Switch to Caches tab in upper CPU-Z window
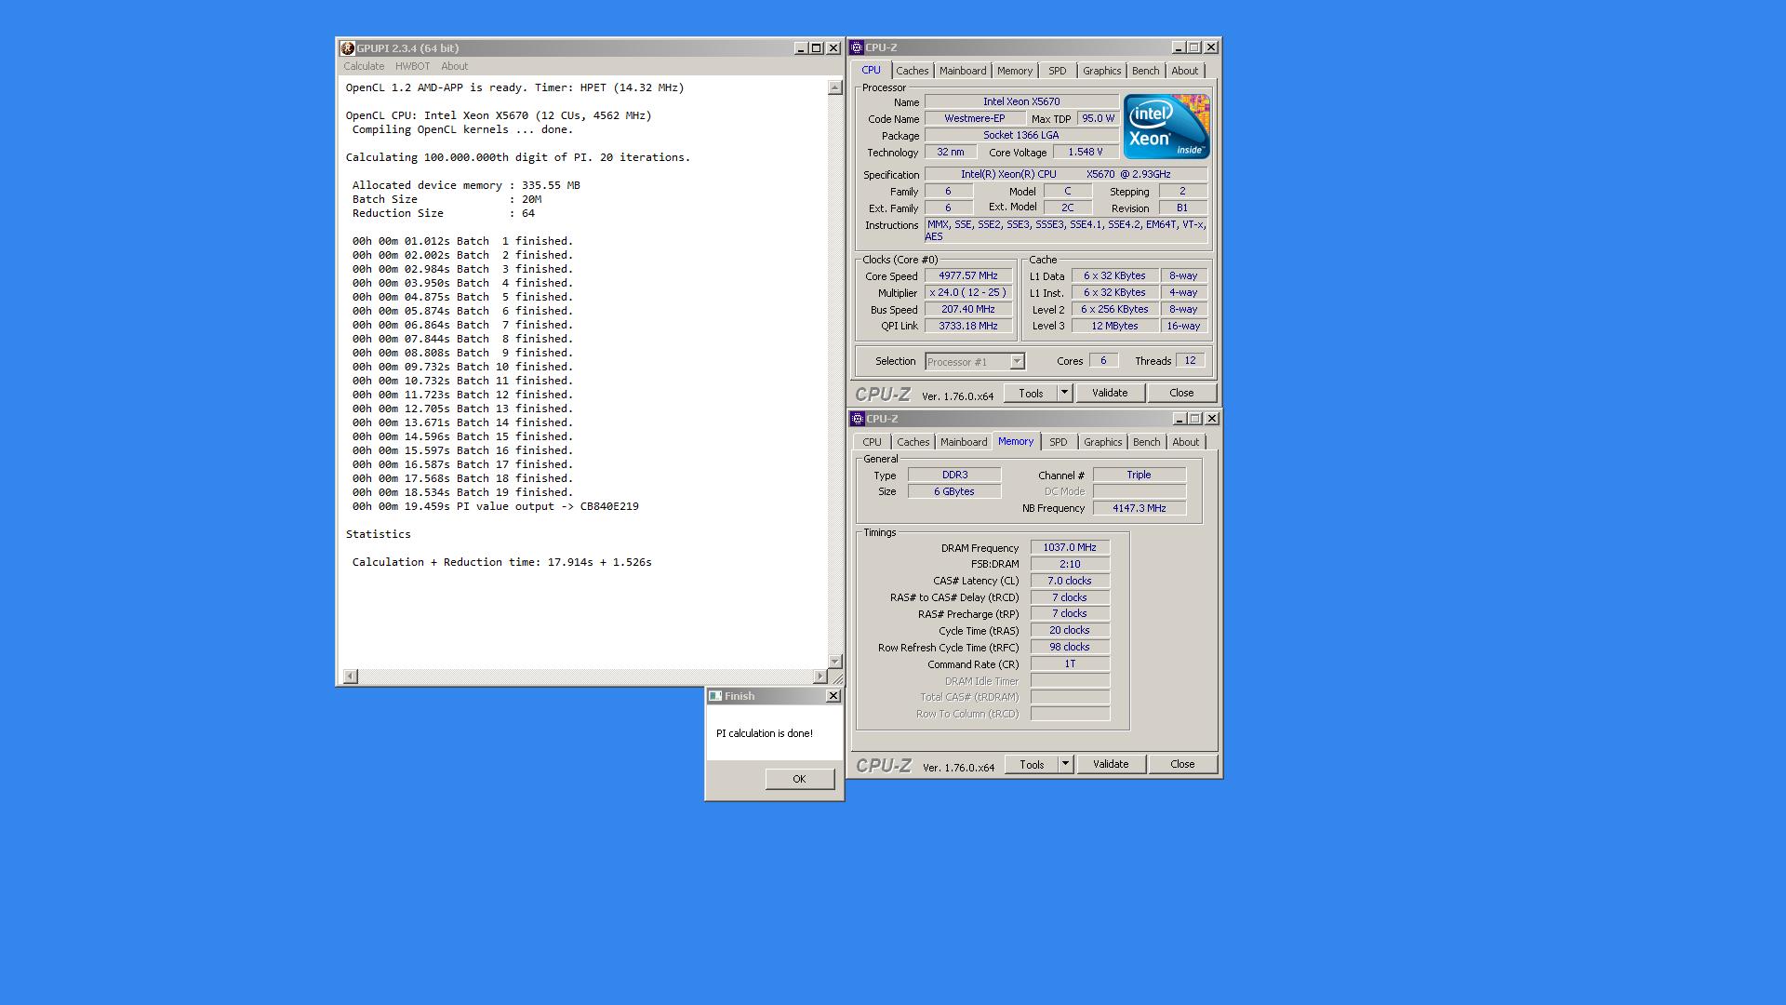 coord(913,71)
